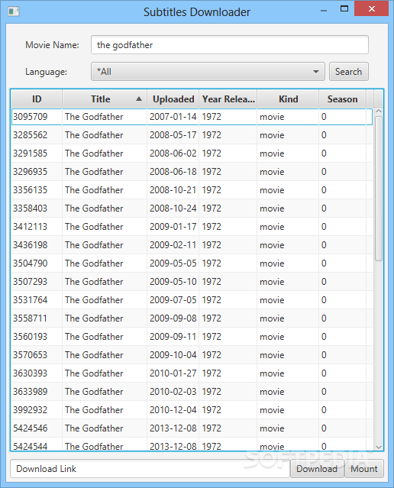Click upload date 2008-06-02

click(x=173, y=154)
